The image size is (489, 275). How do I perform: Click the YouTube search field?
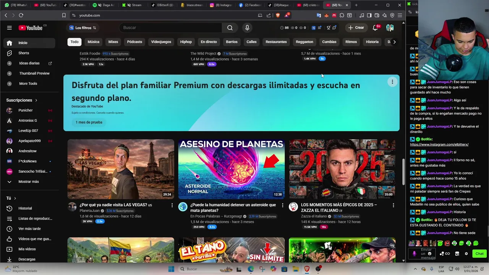pos(170,27)
